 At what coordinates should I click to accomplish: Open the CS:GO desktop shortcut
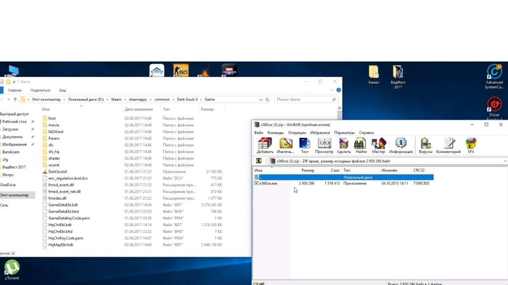click(181, 71)
